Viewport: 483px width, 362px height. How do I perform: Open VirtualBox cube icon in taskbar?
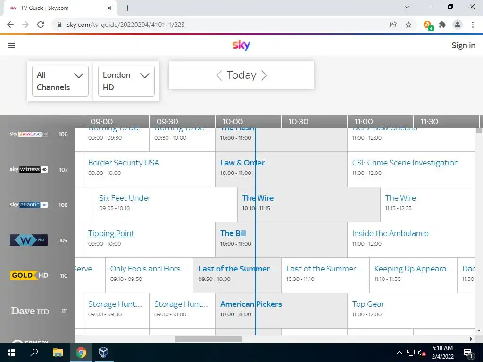(103, 353)
